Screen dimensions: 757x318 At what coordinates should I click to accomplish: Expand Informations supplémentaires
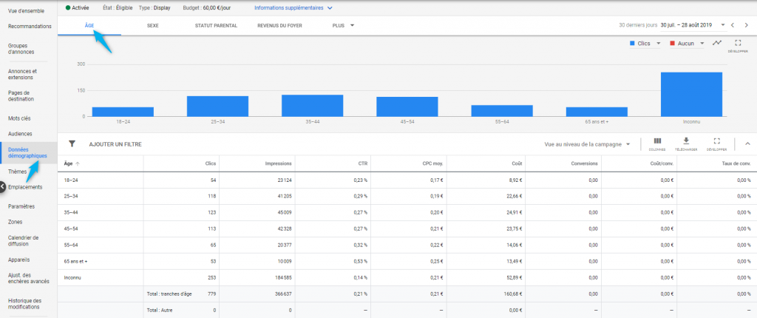click(293, 7)
